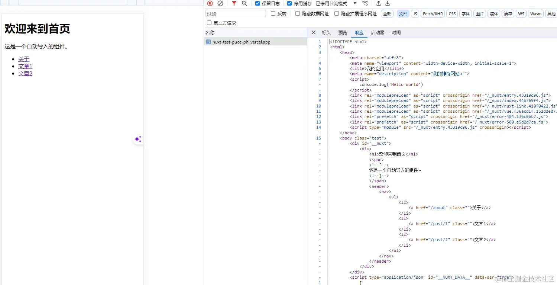Click the error-404.136c0bb7.js prefetch line
The width and height of the screenshot is (557, 285).
[449, 116]
